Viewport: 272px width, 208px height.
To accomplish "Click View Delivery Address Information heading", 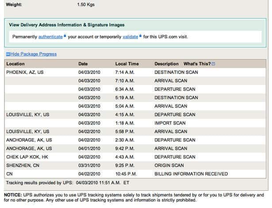I will 67,25.
